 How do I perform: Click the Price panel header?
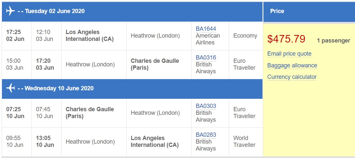277,11
